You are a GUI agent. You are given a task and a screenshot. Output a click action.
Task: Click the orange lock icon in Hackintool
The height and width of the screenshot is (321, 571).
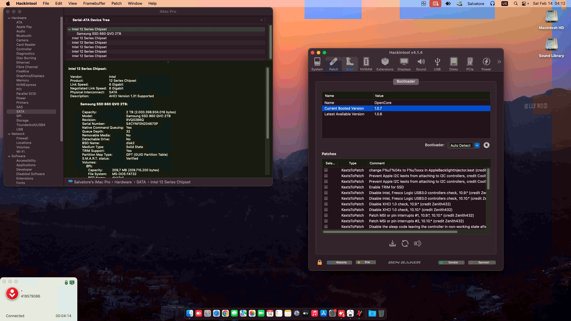pos(320,262)
